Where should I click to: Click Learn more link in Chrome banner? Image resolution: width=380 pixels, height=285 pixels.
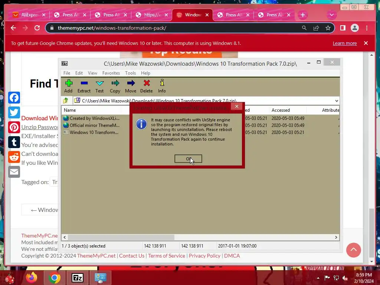[345, 43]
